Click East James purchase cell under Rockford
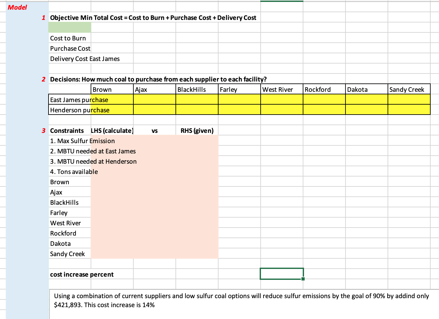Screen dimensions: 439x319 point(324,99)
